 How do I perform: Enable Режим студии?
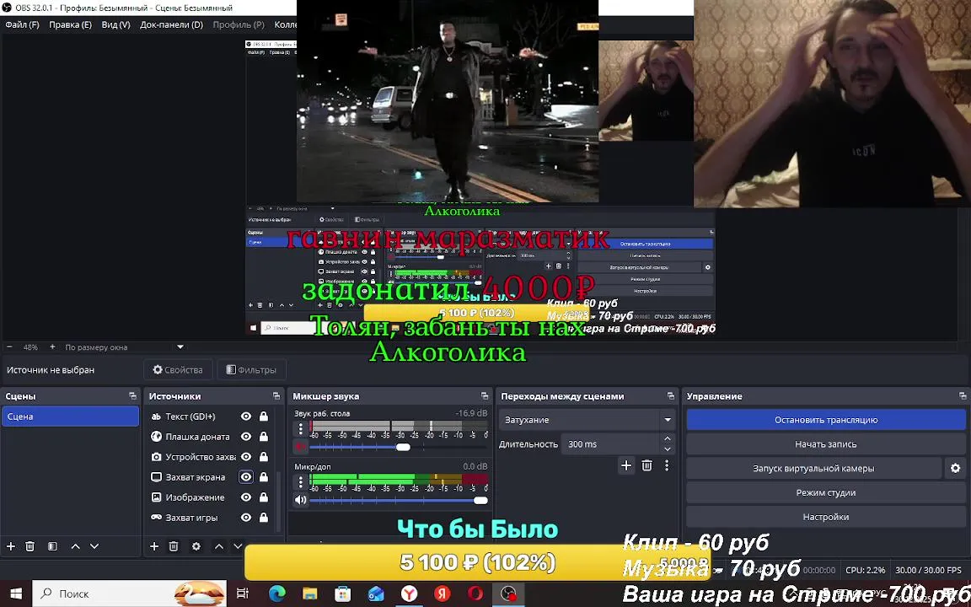pos(826,492)
